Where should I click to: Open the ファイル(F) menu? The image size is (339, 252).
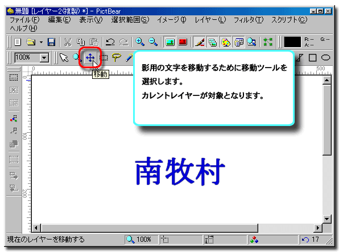tap(24, 20)
